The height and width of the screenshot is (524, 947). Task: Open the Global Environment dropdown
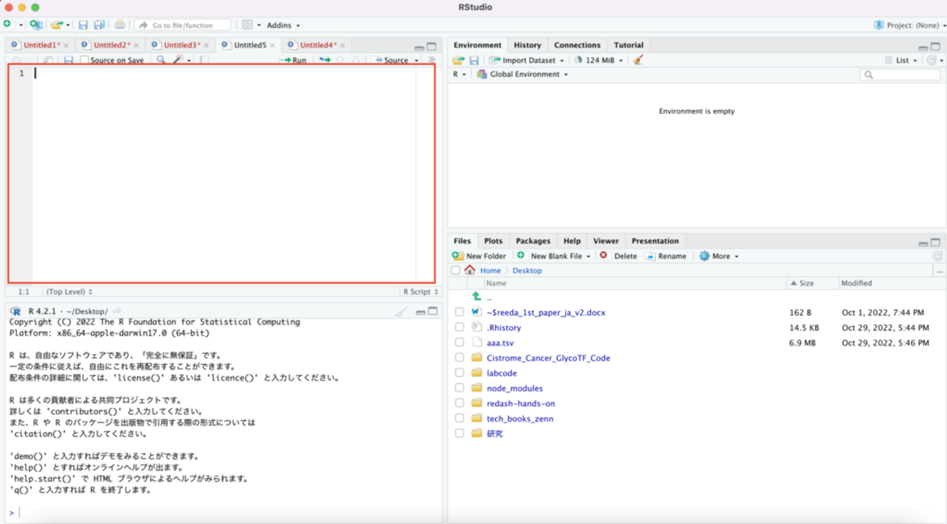522,74
